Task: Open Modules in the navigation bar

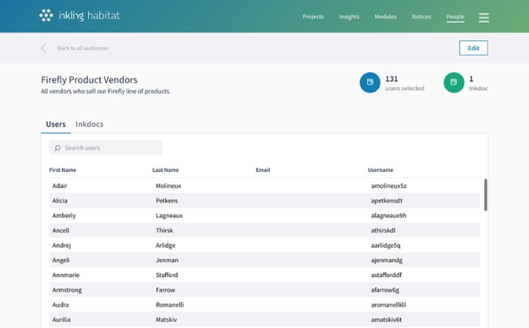Action: coord(385,17)
